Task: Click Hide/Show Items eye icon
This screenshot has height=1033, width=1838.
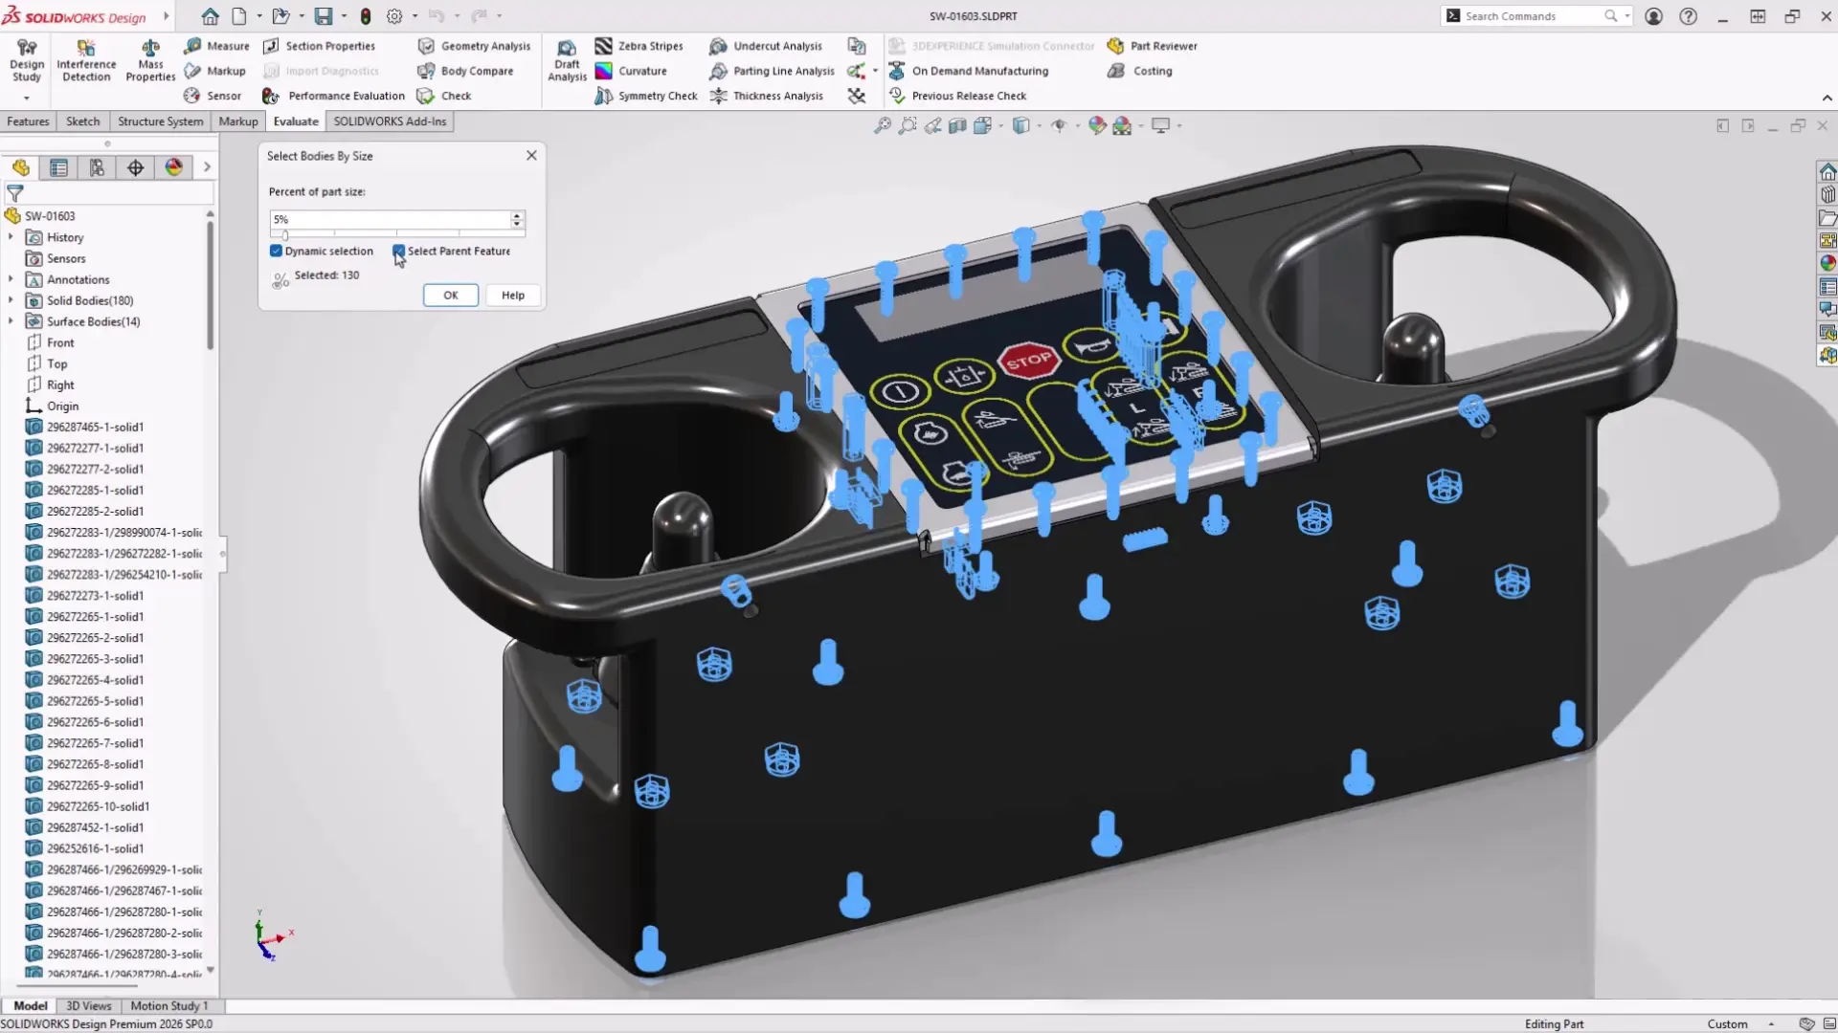Action: pos(1060,125)
